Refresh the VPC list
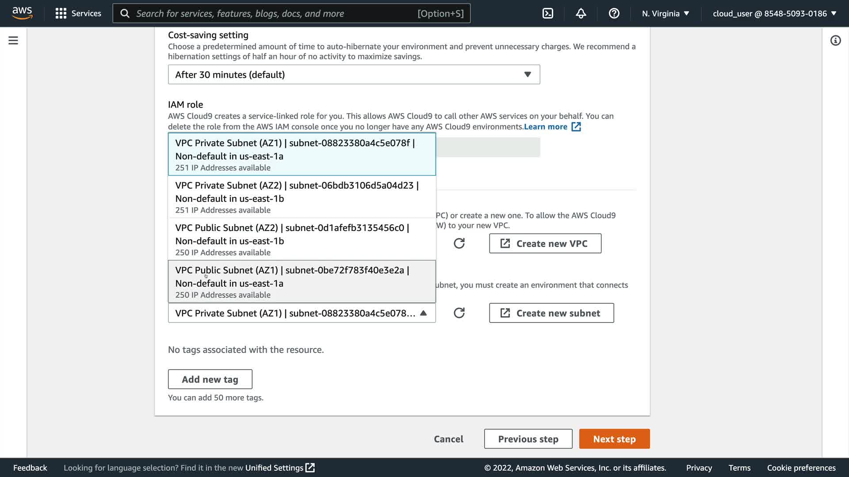Screen dimensions: 849x477 point(459,243)
